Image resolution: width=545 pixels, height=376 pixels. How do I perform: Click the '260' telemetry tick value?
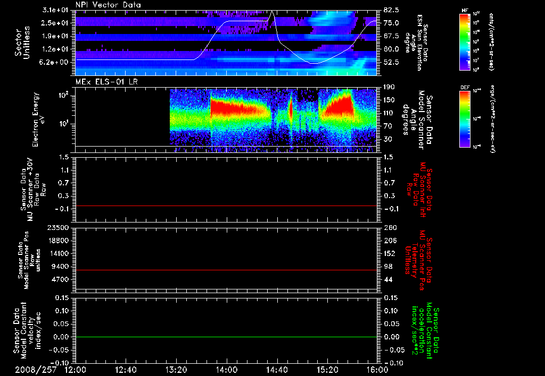[x=389, y=228]
